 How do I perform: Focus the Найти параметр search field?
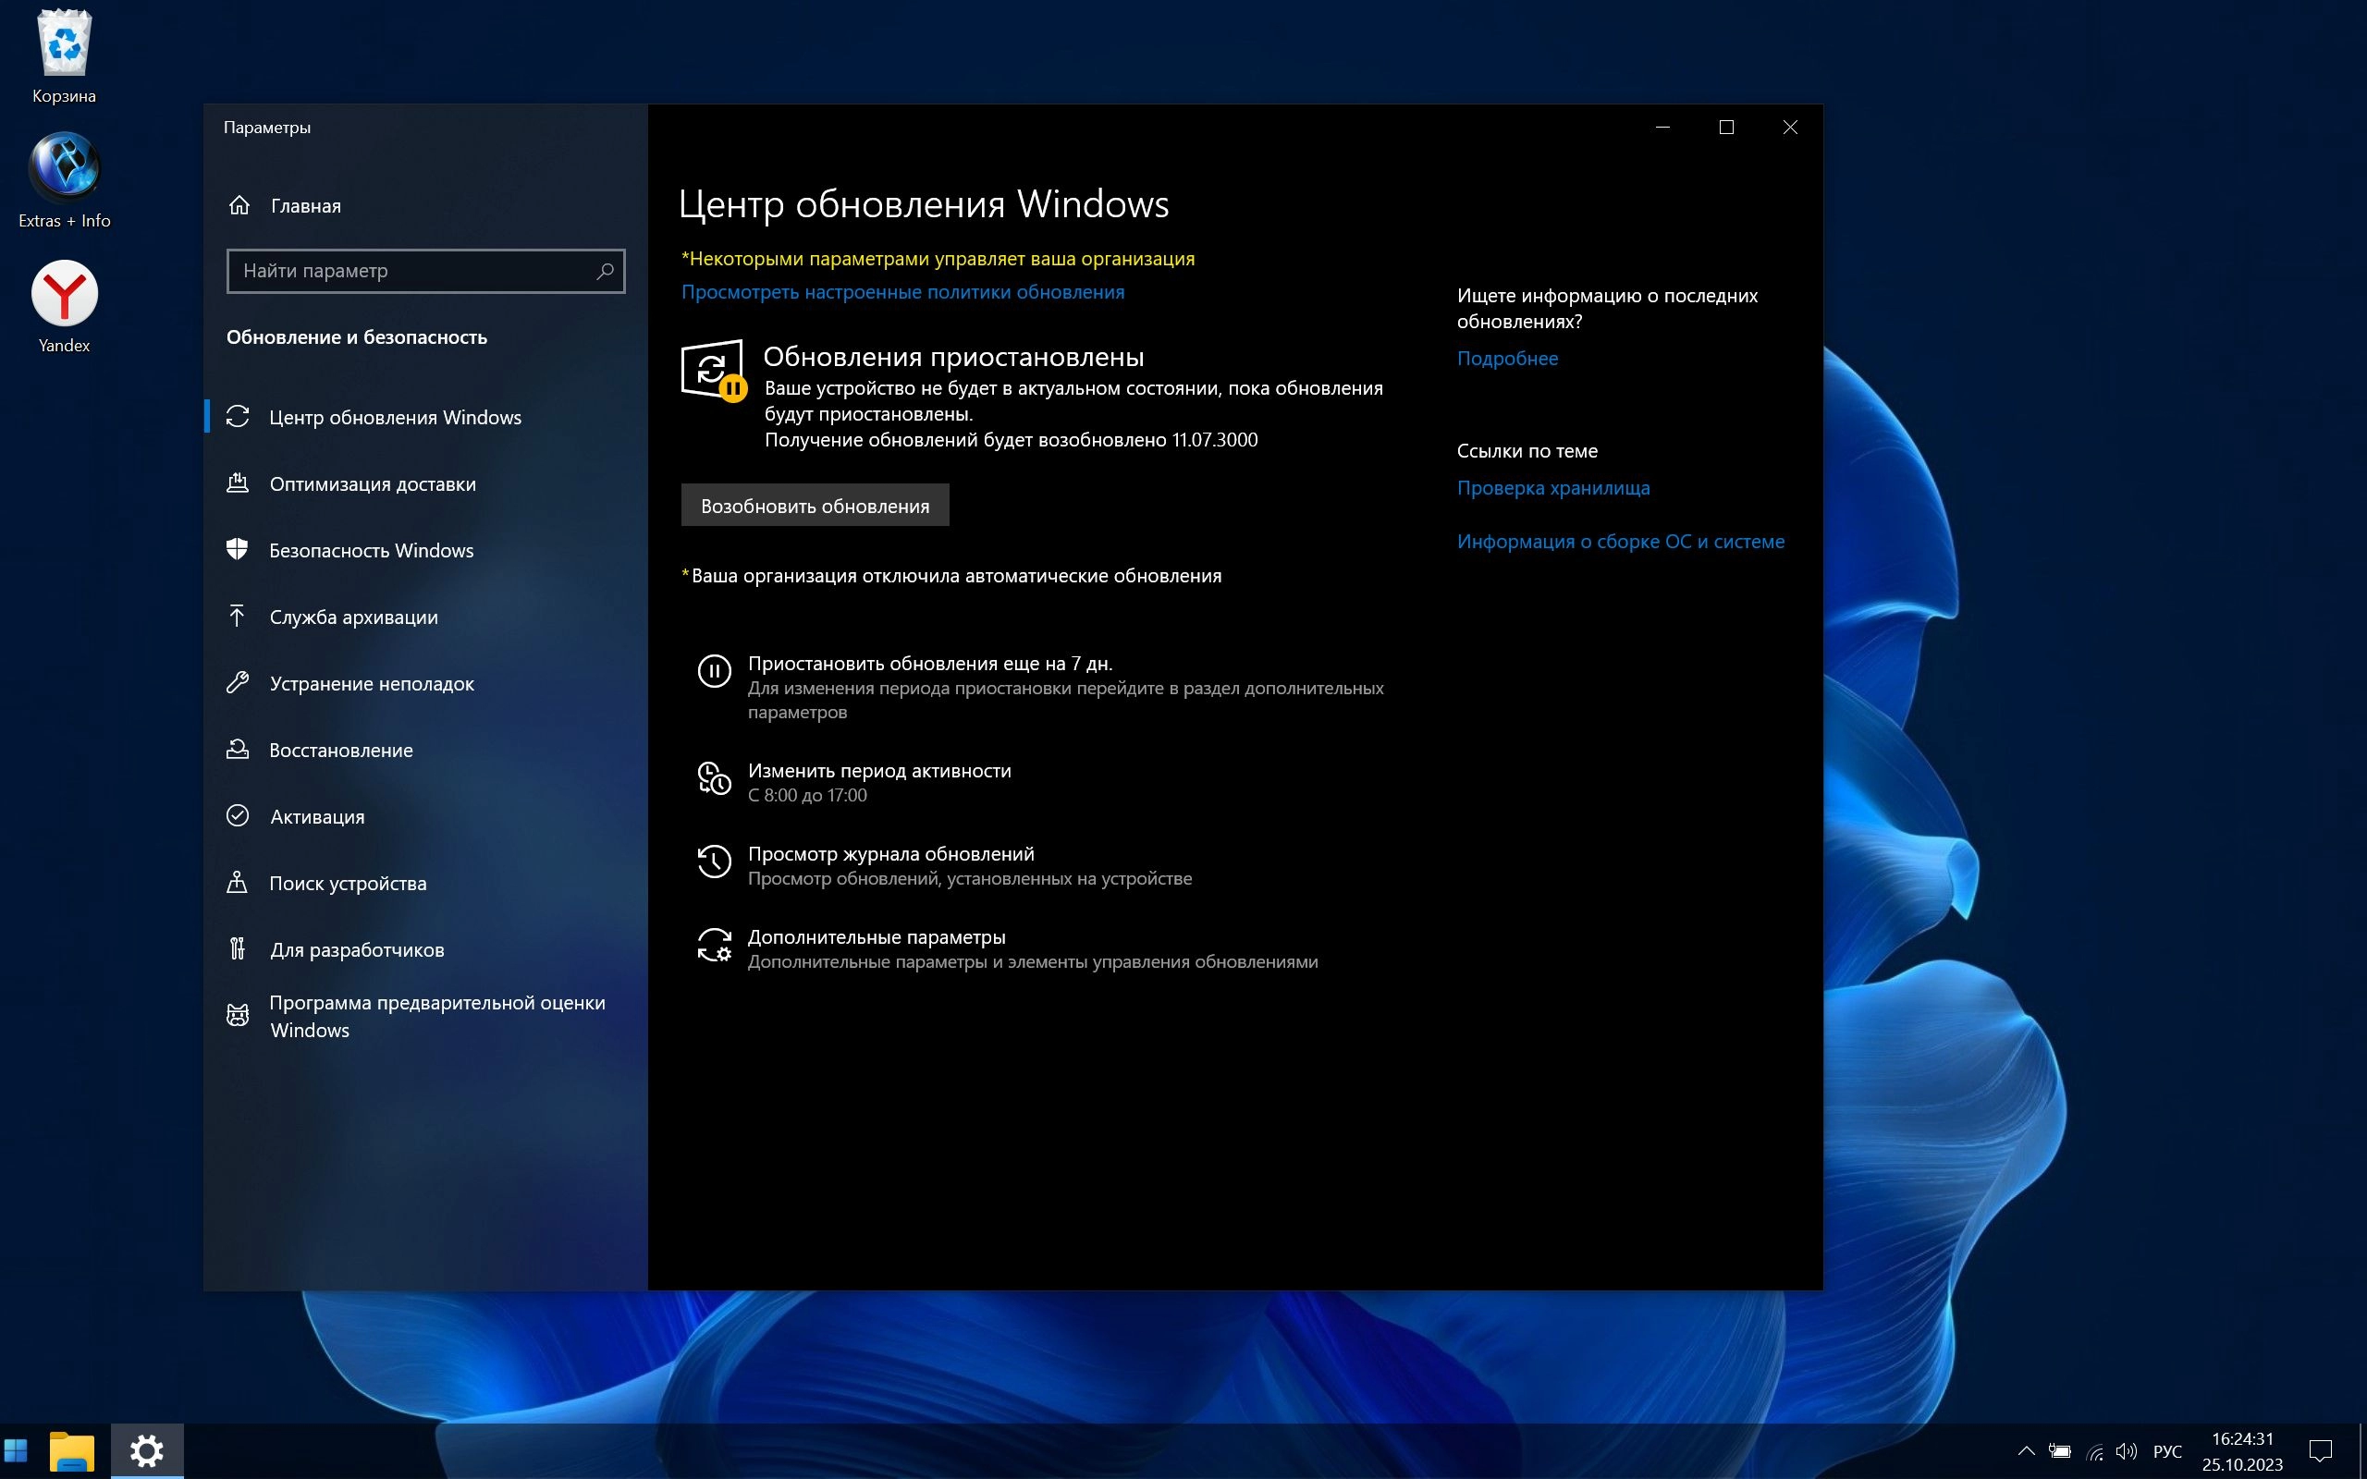point(411,271)
